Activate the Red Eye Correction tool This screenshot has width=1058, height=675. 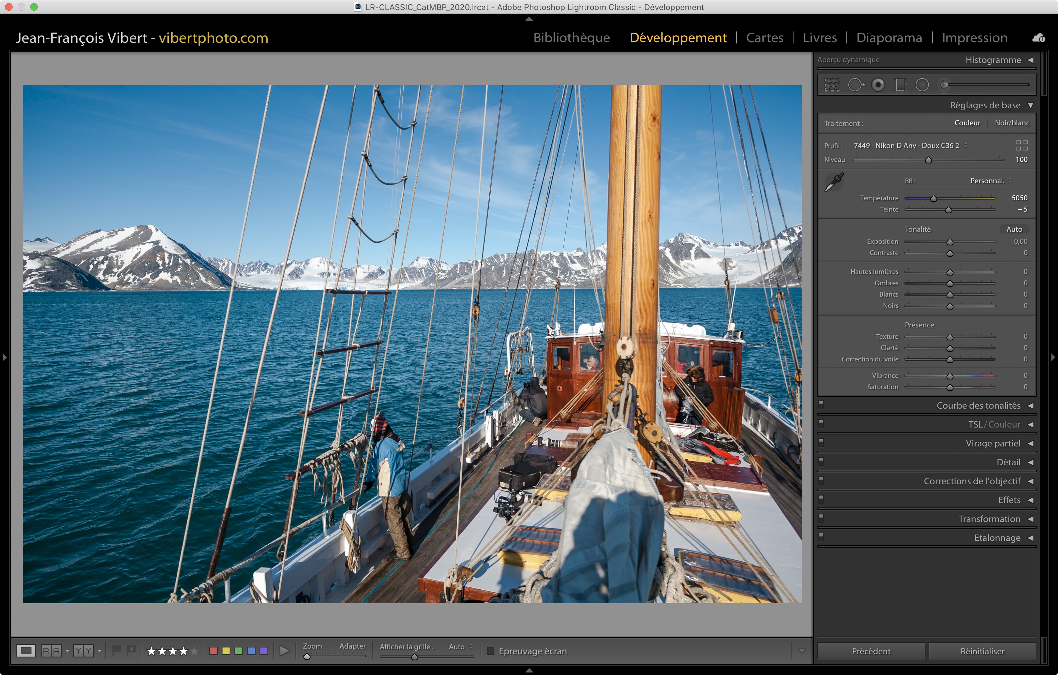(x=878, y=85)
